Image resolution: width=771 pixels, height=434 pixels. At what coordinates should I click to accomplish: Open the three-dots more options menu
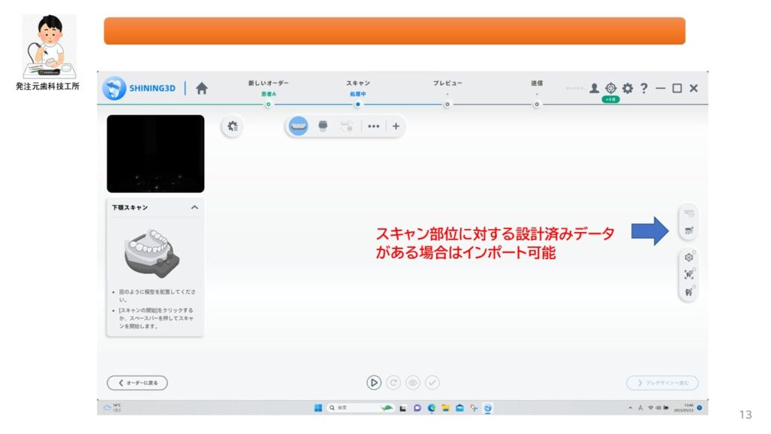(373, 126)
